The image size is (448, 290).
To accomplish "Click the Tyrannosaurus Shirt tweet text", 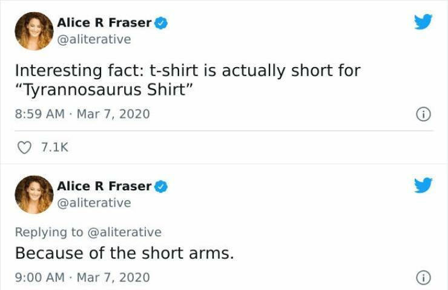I will 187,80.
